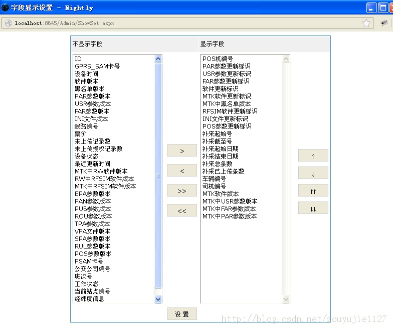
Task: Select POS机编号 in displayed fields list
Action: (242, 59)
